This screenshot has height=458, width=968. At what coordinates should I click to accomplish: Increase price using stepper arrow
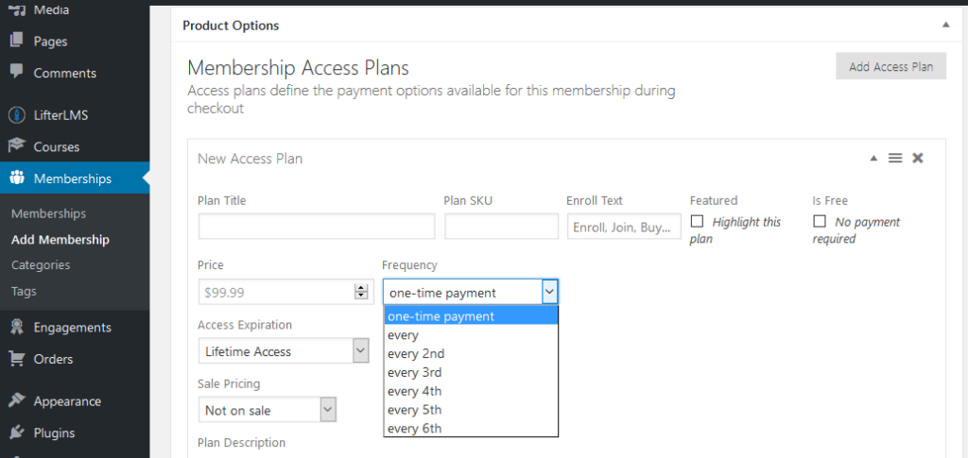pyautogui.click(x=360, y=288)
